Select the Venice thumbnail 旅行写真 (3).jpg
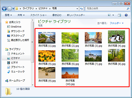Viewport: 132px width, 98px height. [93, 38]
